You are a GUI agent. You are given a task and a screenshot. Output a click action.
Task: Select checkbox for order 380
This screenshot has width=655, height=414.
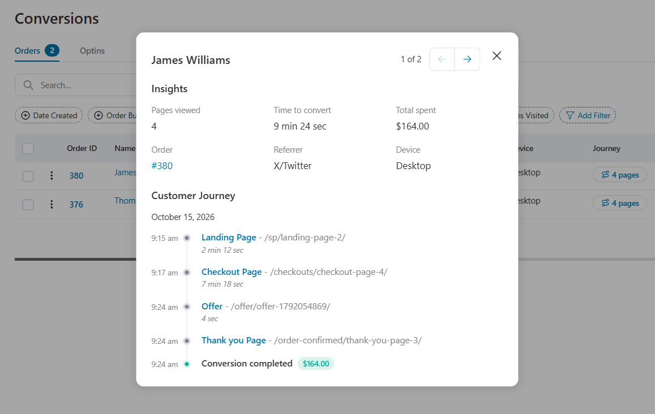coord(28,176)
